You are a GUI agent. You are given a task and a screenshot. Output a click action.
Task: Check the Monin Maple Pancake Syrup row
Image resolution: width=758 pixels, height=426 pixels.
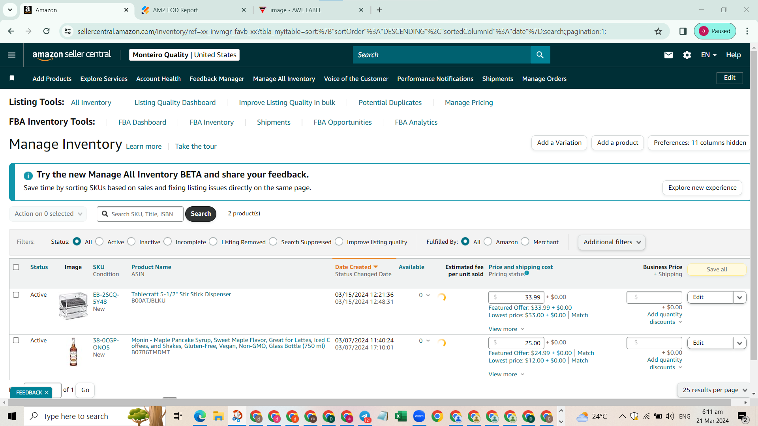pyautogui.click(x=16, y=340)
